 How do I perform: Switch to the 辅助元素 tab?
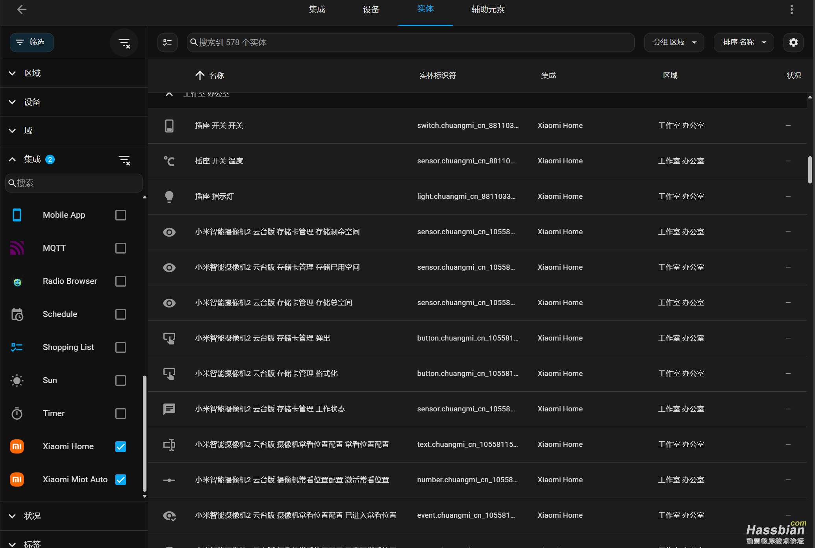click(488, 9)
